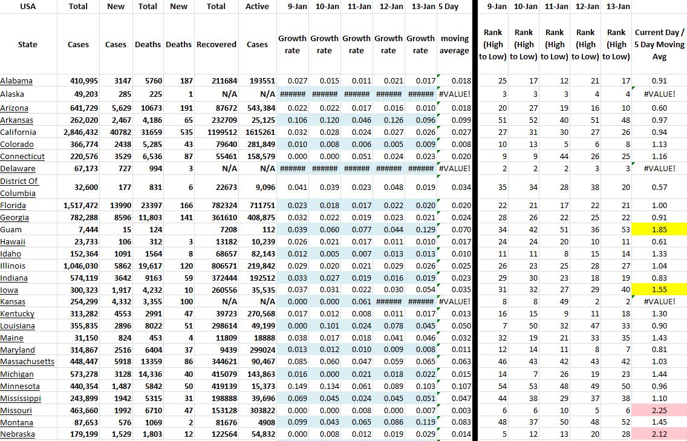Open the Georgia state link
Screen dimensions: 687x441
click(15, 217)
